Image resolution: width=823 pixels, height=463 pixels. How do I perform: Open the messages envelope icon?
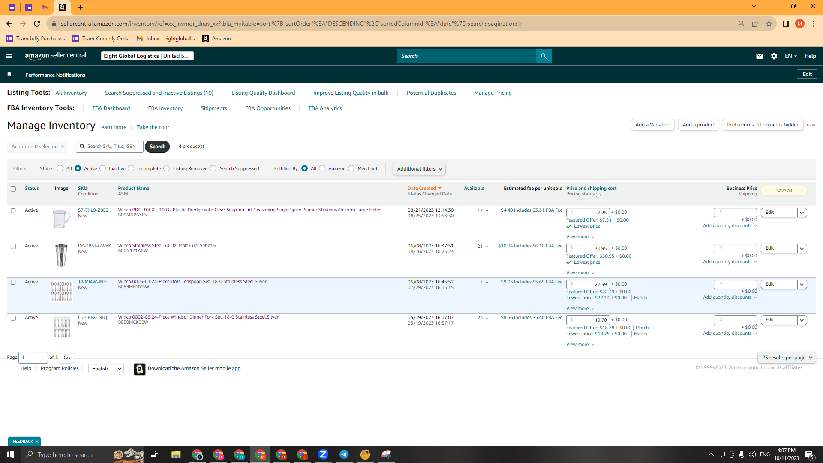760,56
